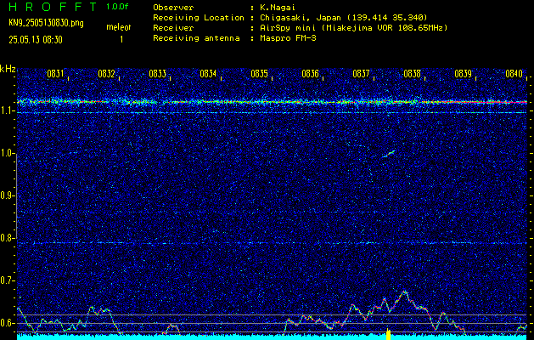Click the Receiver field label
This screenshot has height=340, width=534.
pyautogui.click(x=173, y=28)
